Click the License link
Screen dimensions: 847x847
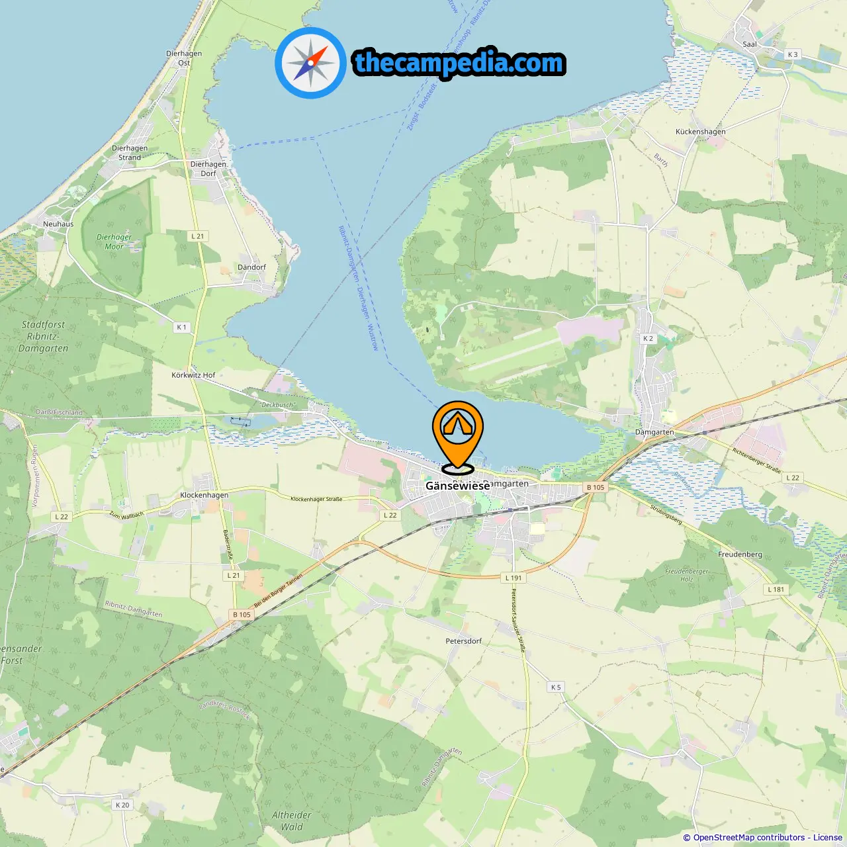tap(828, 837)
